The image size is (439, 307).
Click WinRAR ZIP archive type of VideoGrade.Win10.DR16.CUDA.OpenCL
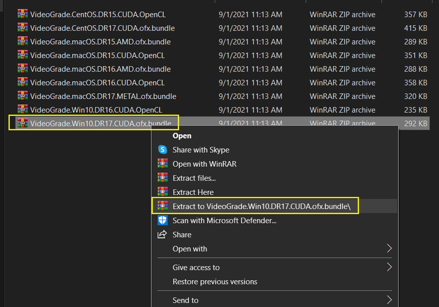343,110
